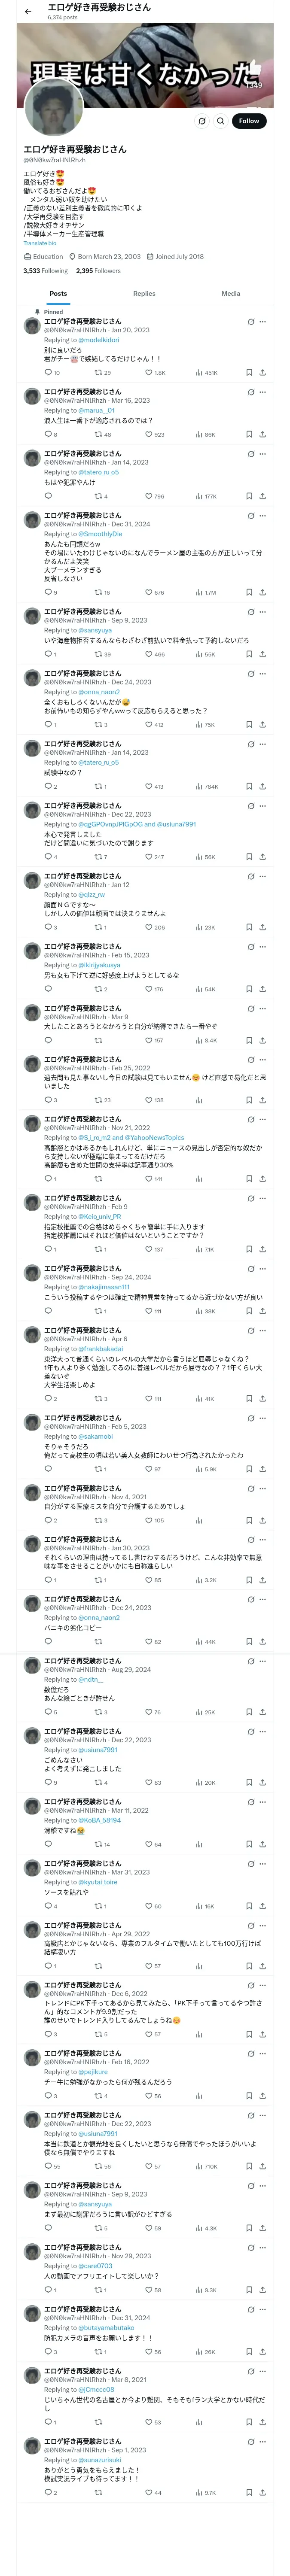
Task: Open the more menu on the pinned post
Action: click(x=263, y=322)
